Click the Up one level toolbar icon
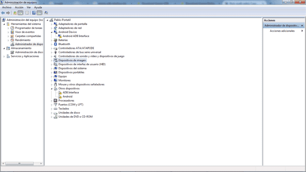306x172 pixels. (15, 13)
